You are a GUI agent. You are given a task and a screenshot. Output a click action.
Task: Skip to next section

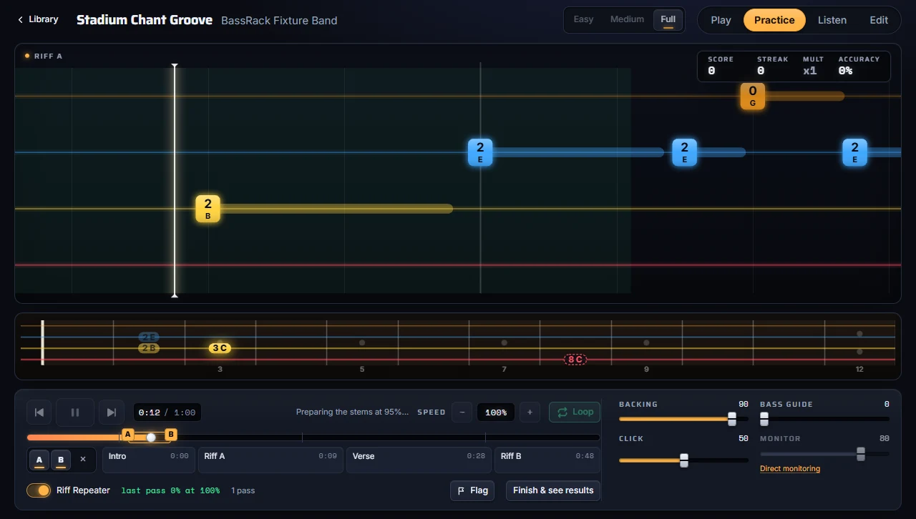coord(111,412)
